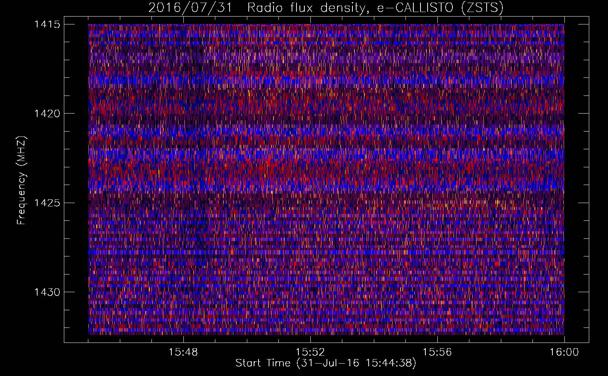This screenshot has width=608, height=376.
Task: Click the 'Frequency (MHZ)' vertical axis title
Action: (21, 180)
